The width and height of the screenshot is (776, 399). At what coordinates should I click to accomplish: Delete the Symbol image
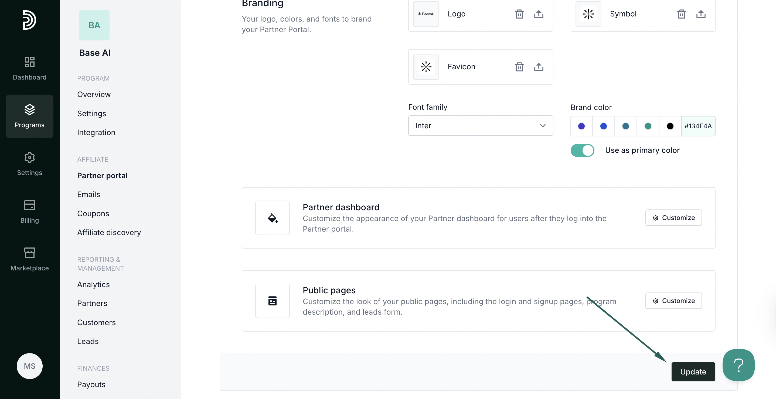click(681, 14)
